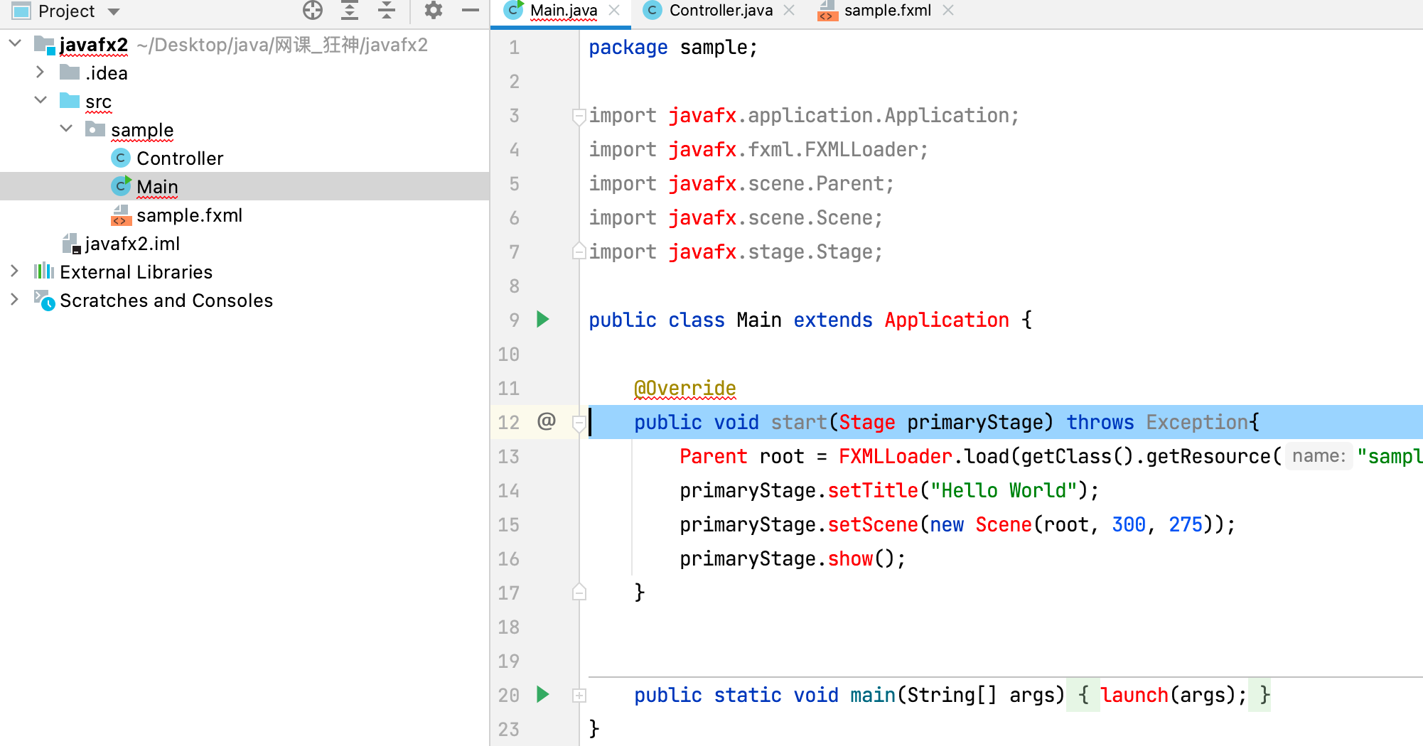Close the Controller.java tab
This screenshot has height=746, width=1423.
[x=789, y=10]
